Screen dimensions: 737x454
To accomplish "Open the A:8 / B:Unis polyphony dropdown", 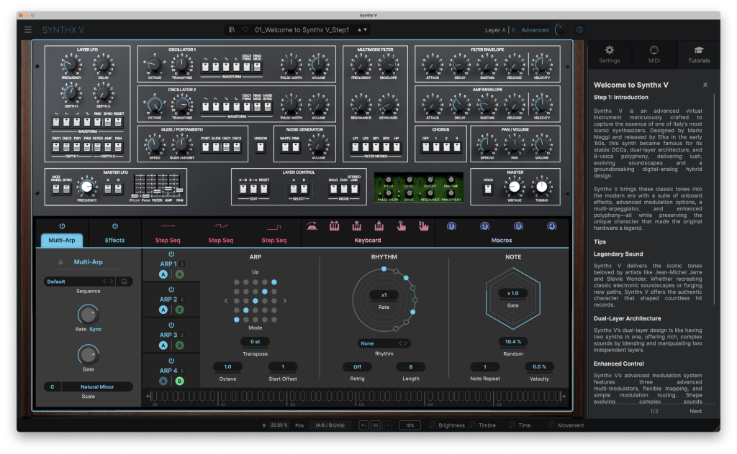I will click(330, 425).
